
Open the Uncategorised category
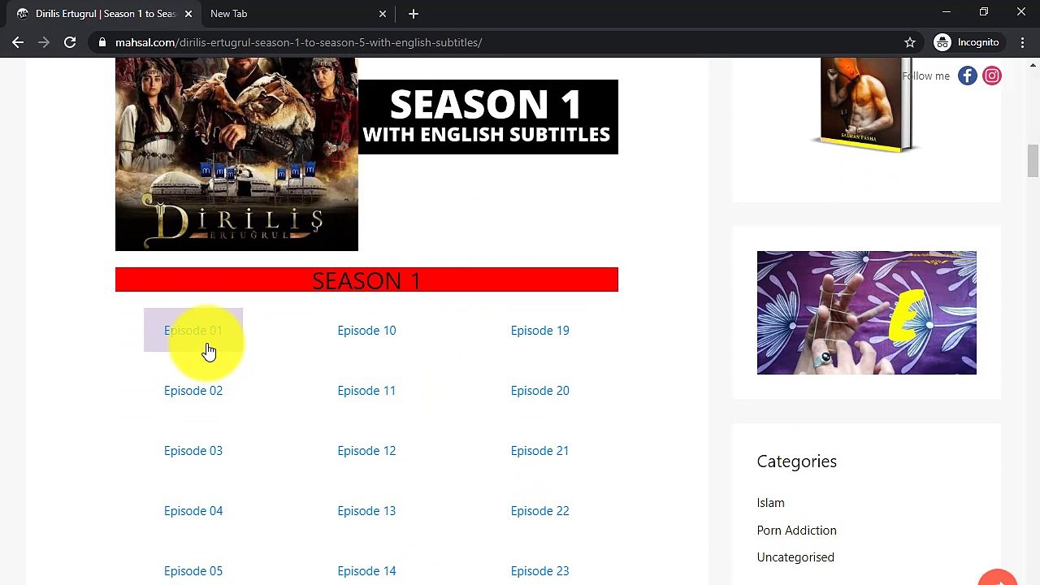click(795, 557)
